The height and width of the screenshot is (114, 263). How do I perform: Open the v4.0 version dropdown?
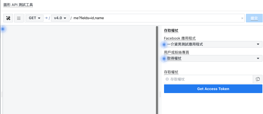(60, 18)
